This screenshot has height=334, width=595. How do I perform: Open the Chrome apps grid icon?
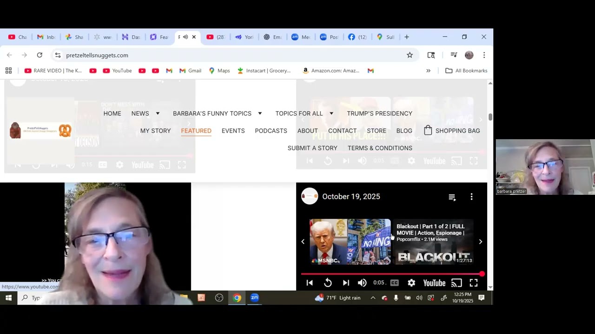point(8,71)
